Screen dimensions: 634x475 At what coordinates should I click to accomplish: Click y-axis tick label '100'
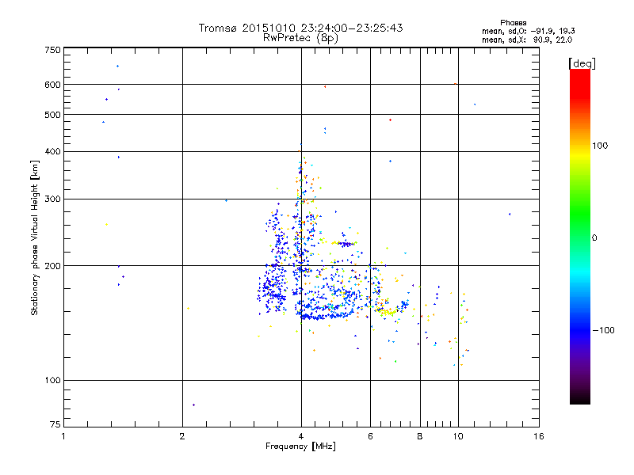tap(52, 380)
